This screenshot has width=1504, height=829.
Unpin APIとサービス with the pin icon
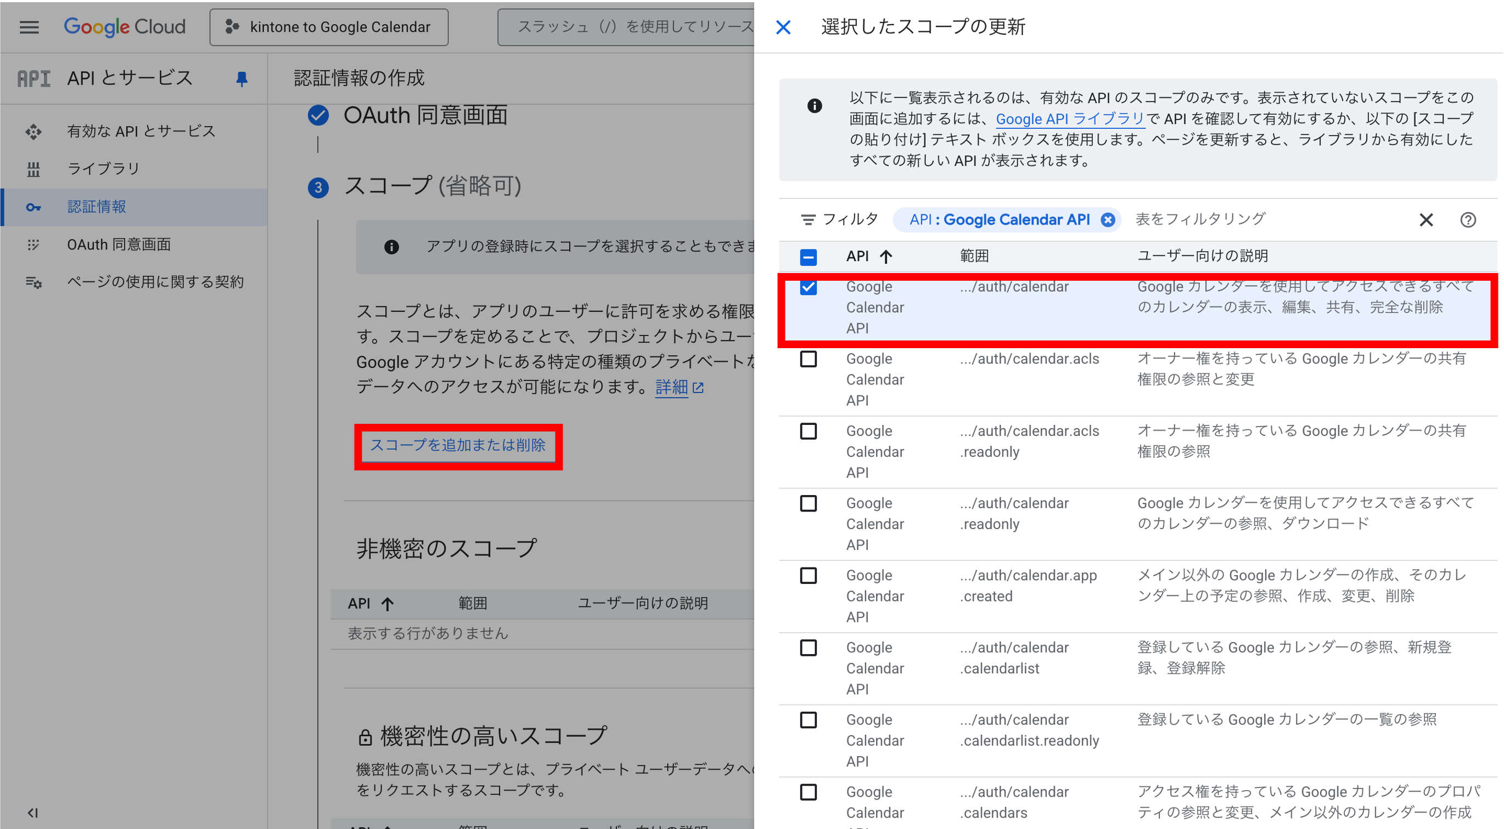tap(242, 79)
